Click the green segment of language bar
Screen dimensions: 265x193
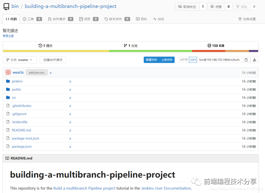[151, 51]
